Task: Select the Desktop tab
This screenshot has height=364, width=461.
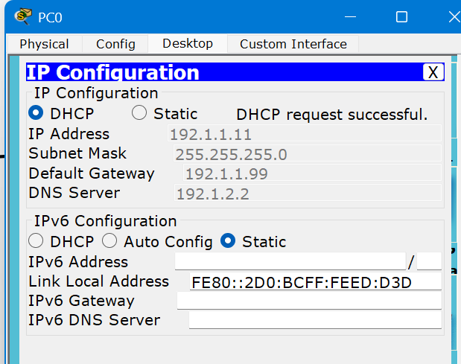Action: point(188,44)
